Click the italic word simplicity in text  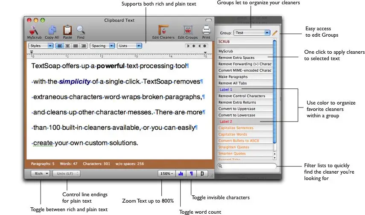click(74, 81)
